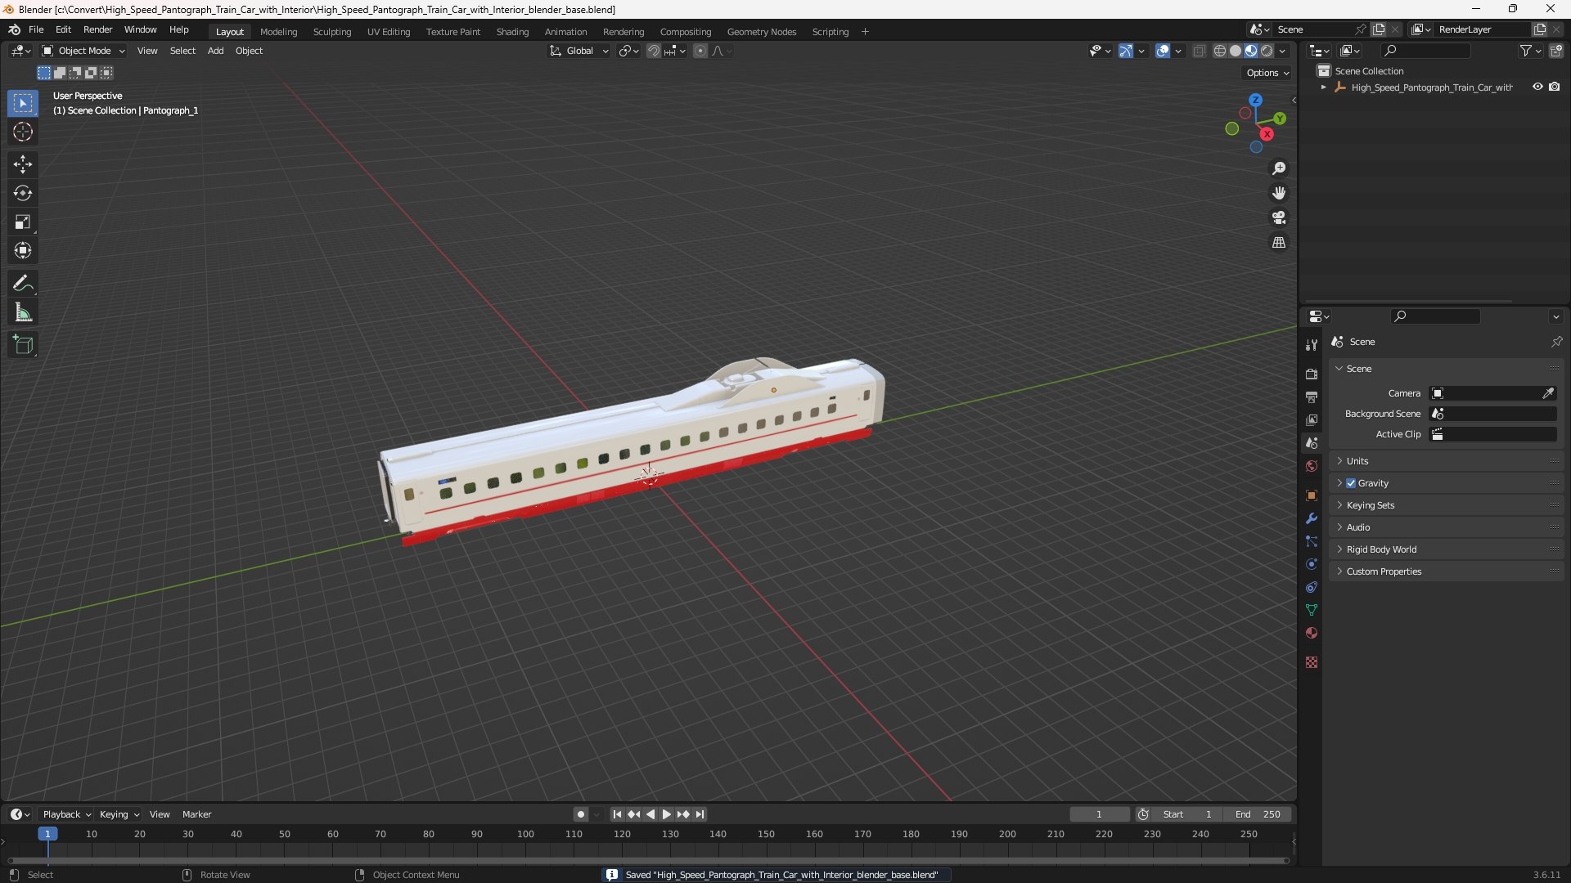Open Texture properties checker tab
The width and height of the screenshot is (1571, 883).
tap(1312, 662)
